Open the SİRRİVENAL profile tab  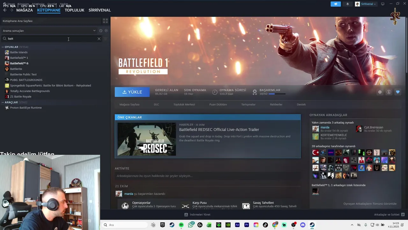pyautogui.click(x=100, y=10)
